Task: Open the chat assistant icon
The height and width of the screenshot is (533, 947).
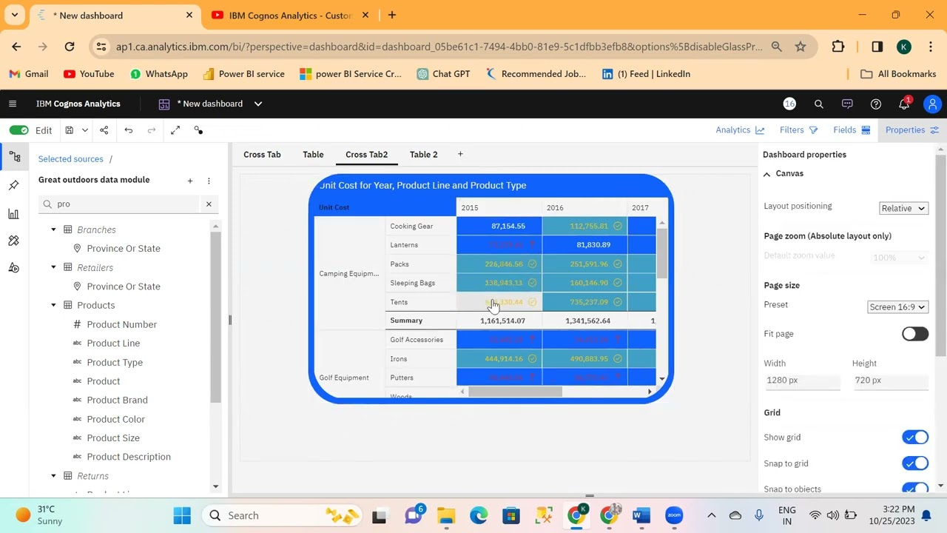Action: click(847, 104)
